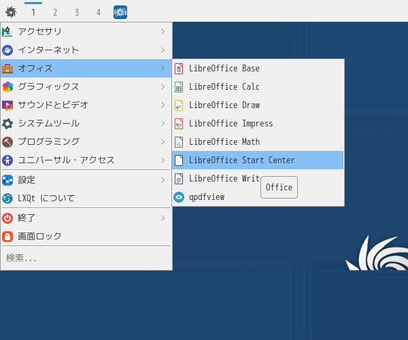This screenshot has height=340, width=408.
Task: Expand the 設定 submenu arrow
Action: [163, 180]
